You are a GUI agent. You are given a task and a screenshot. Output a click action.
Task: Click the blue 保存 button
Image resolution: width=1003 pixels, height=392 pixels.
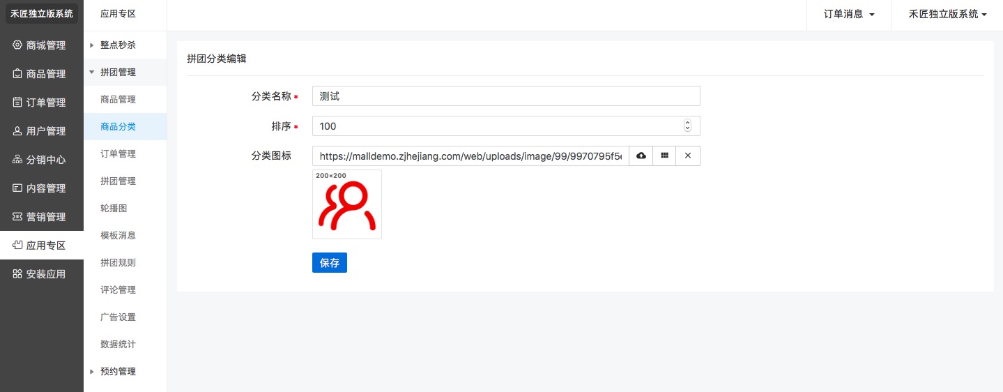(329, 263)
